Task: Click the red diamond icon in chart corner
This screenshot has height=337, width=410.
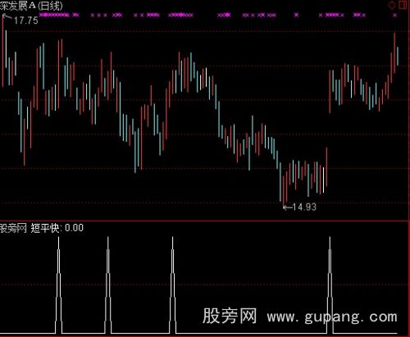Action: click(x=392, y=5)
